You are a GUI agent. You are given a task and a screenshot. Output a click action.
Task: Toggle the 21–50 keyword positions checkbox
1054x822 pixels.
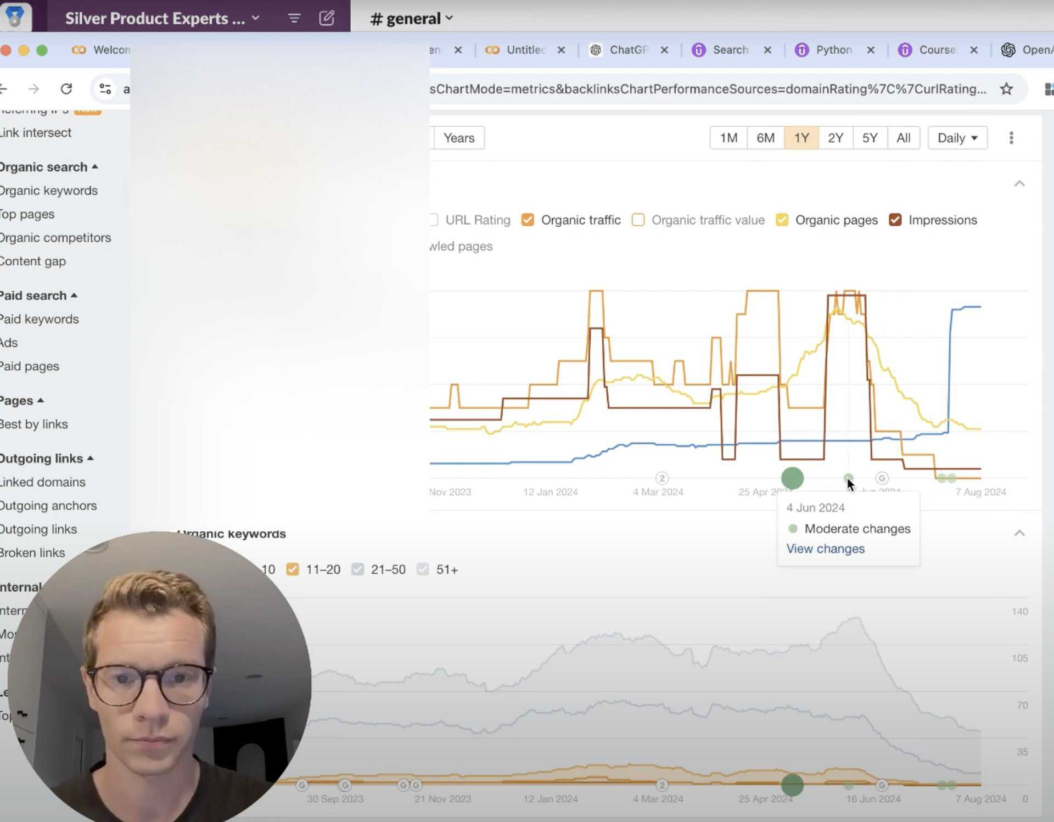point(357,569)
